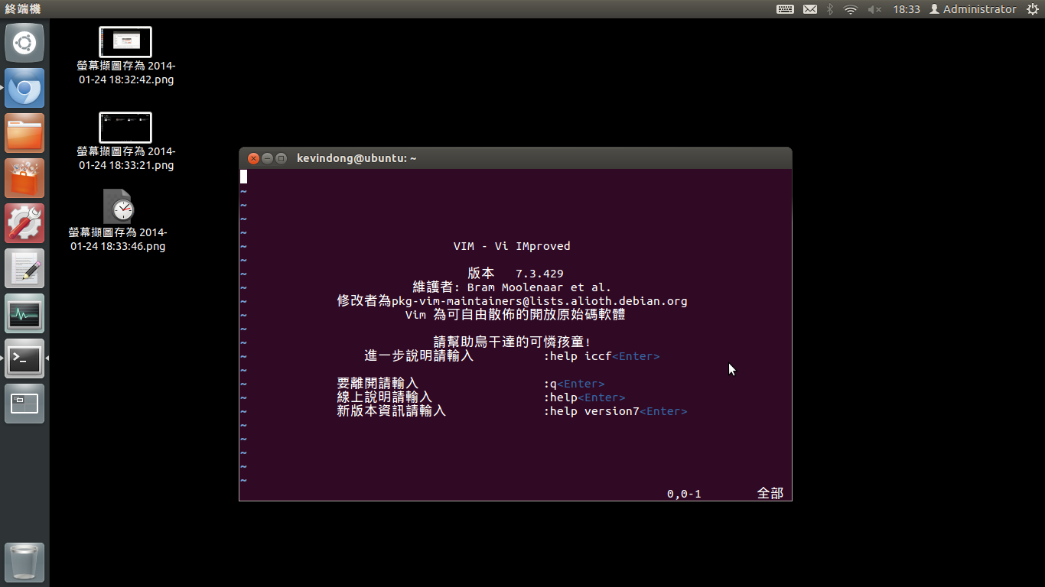Select the 18:33:21 screenshot file thumbnail
Screen dimensions: 1045x587
point(125,128)
